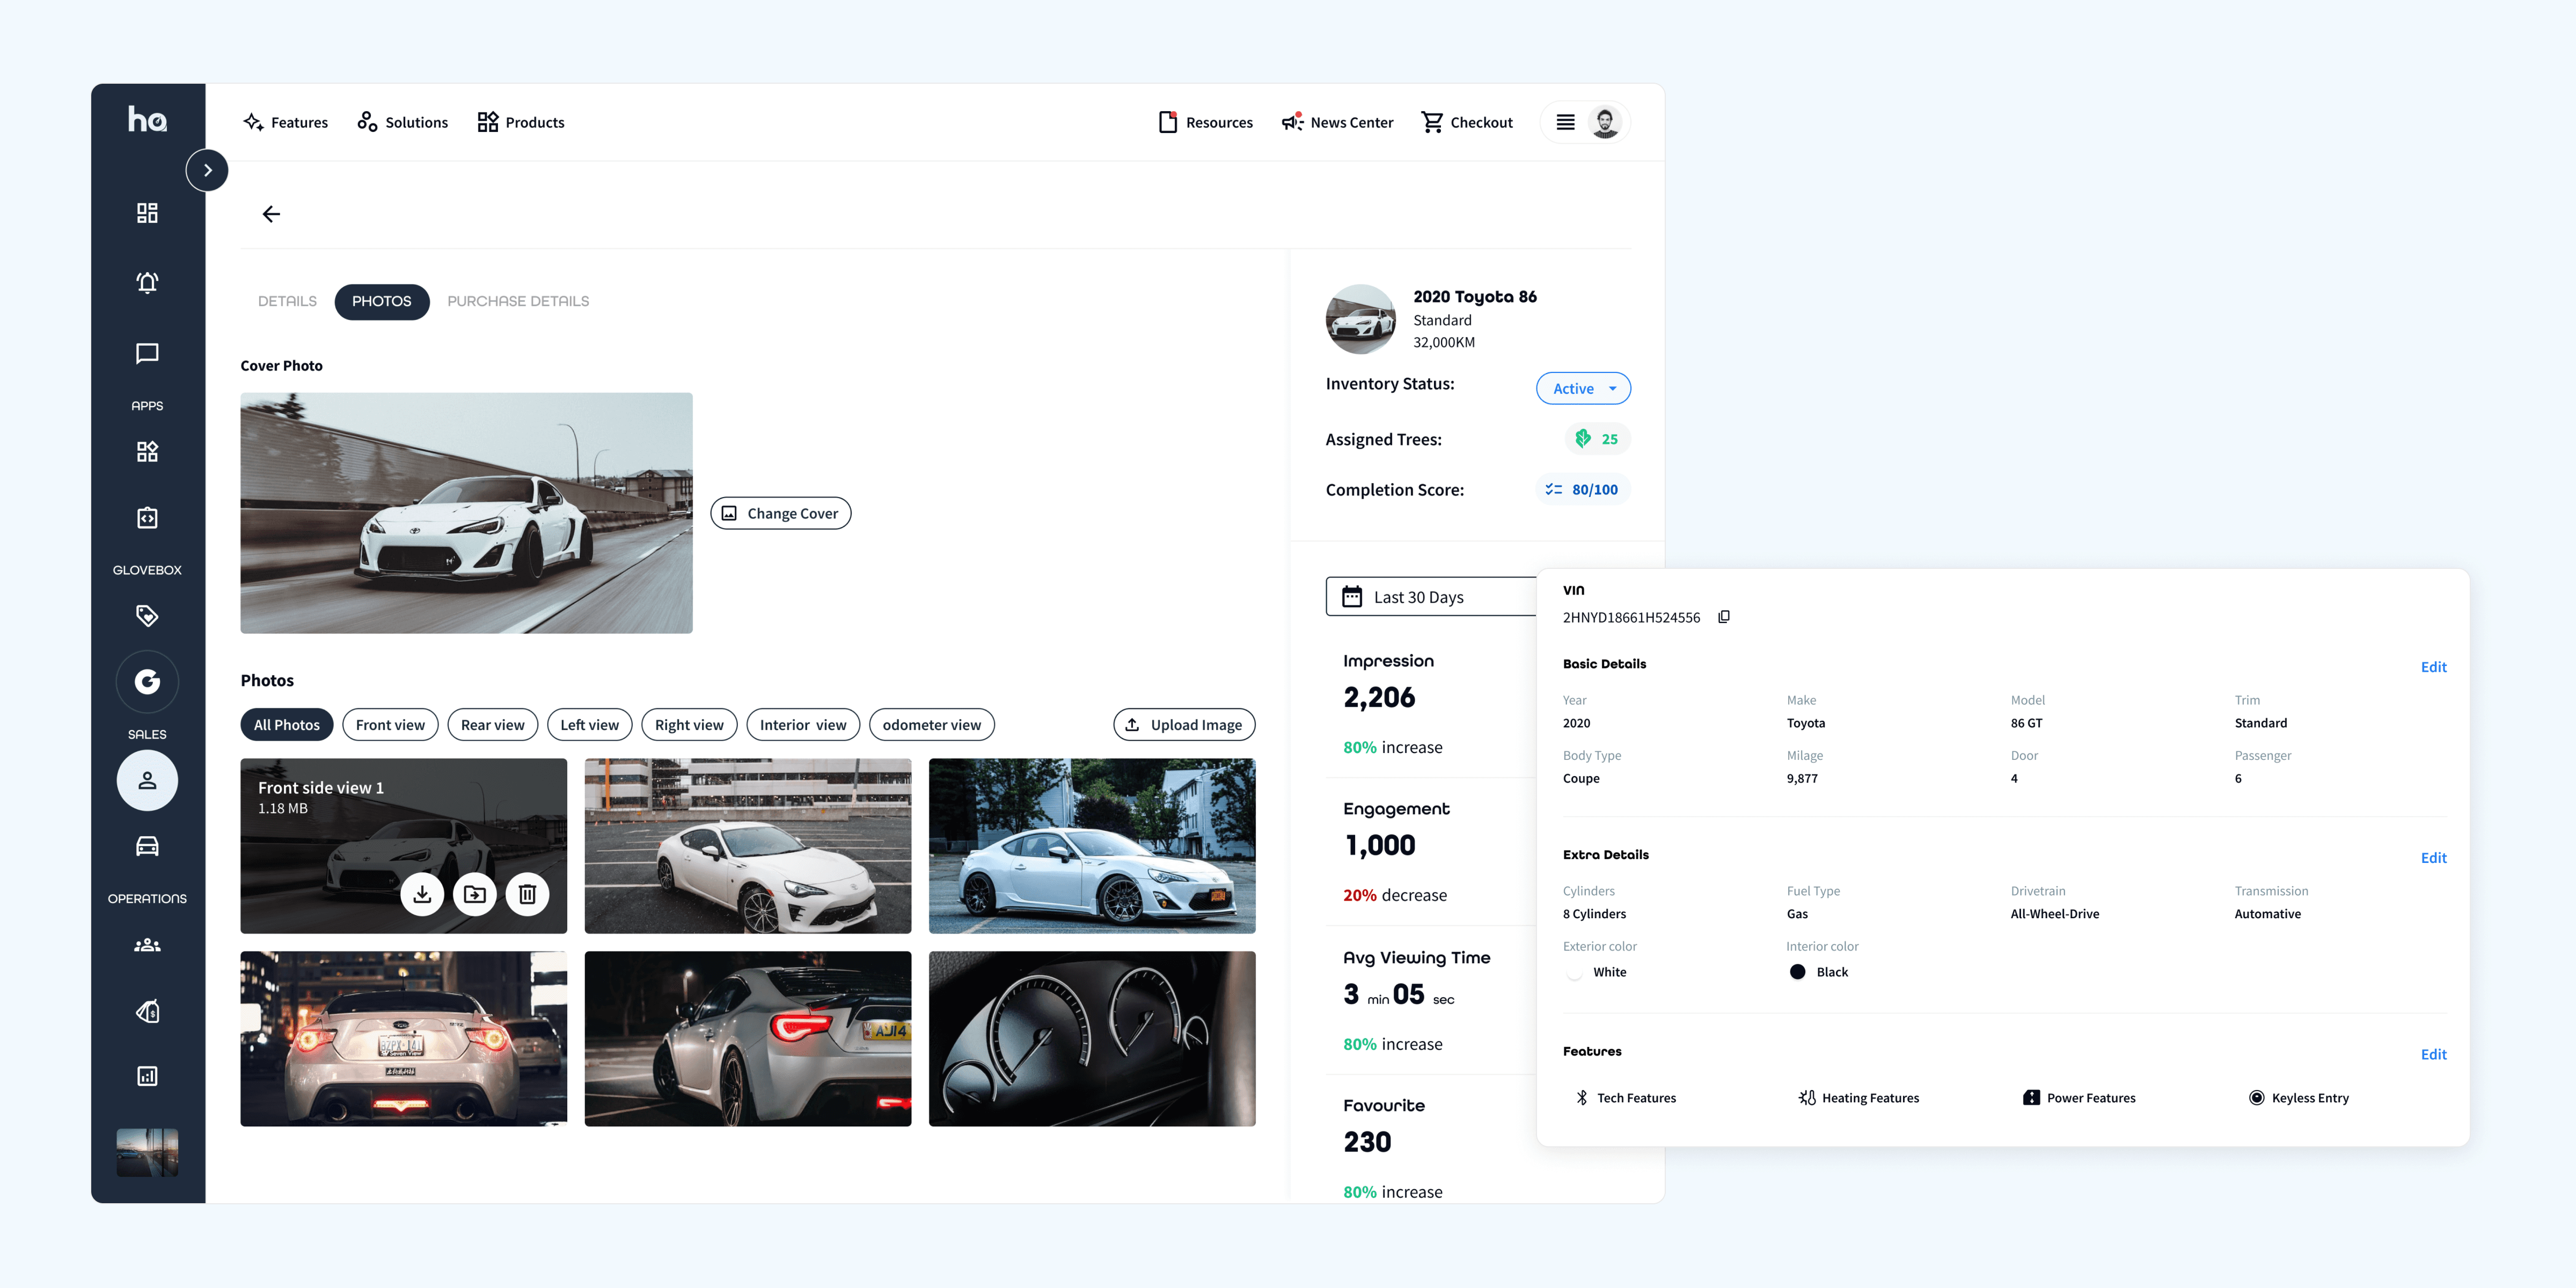Open the Resources link
The height and width of the screenshot is (1288, 2576).
tap(1205, 122)
